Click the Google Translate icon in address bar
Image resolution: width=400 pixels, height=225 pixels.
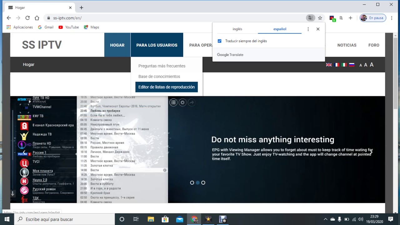point(310,18)
